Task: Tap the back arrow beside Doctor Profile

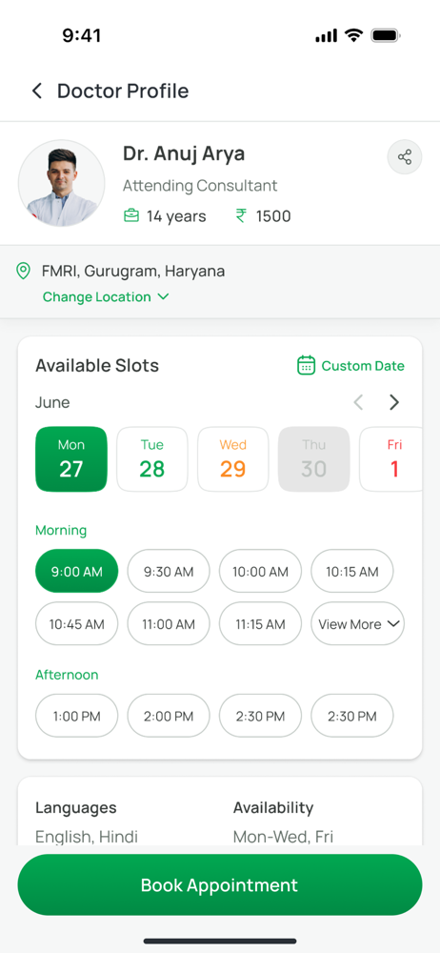Action: tap(37, 91)
